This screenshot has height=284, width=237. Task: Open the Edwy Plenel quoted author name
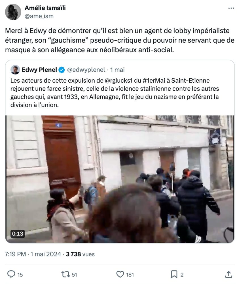click(x=39, y=70)
